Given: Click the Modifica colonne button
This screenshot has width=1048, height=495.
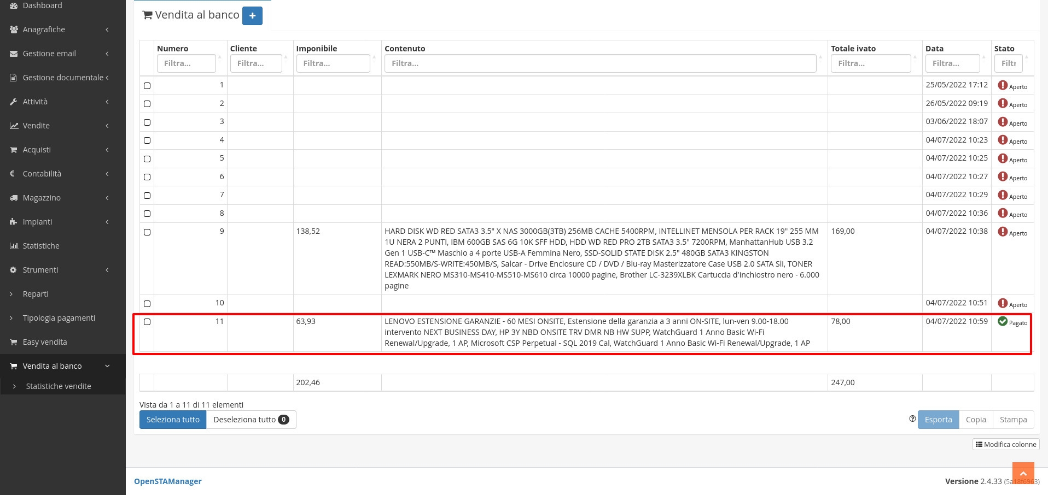Looking at the screenshot, I should [1005, 444].
